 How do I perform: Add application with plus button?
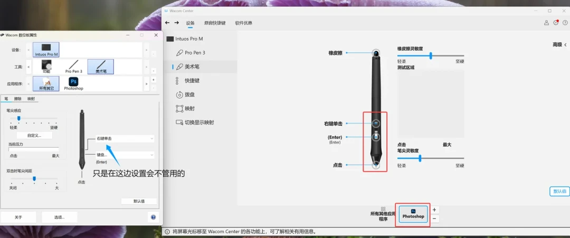pos(434,210)
